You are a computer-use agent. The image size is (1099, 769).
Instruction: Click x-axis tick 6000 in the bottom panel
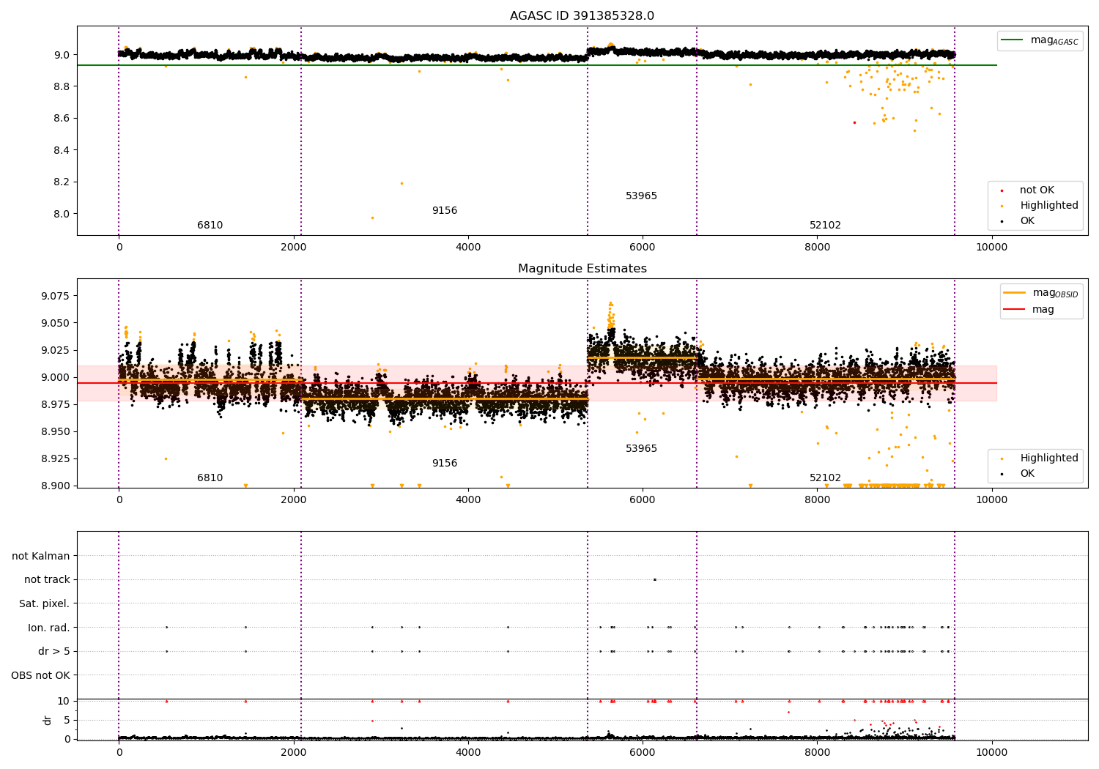pyautogui.click(x=643, y=753)
